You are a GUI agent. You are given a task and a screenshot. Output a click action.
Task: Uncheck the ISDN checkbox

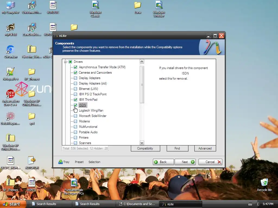click(75, 105)
